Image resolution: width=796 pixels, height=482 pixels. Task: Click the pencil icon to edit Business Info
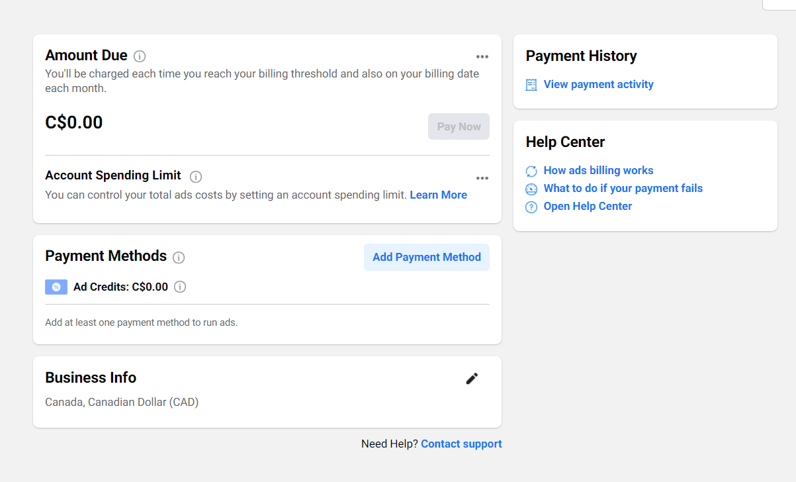click(472, 378)
